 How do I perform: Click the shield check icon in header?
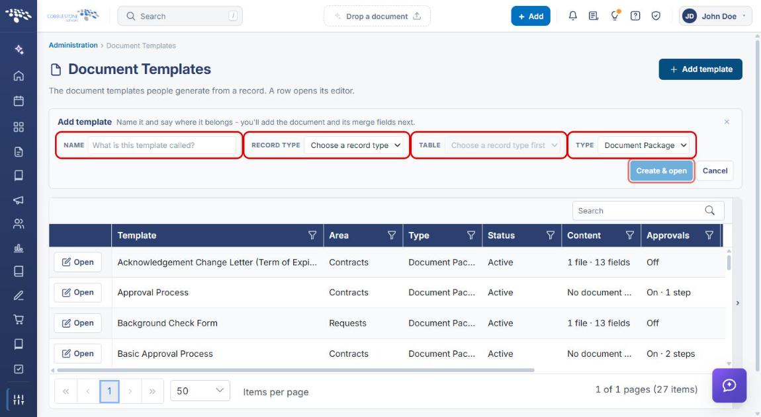(x=656, y=16)
